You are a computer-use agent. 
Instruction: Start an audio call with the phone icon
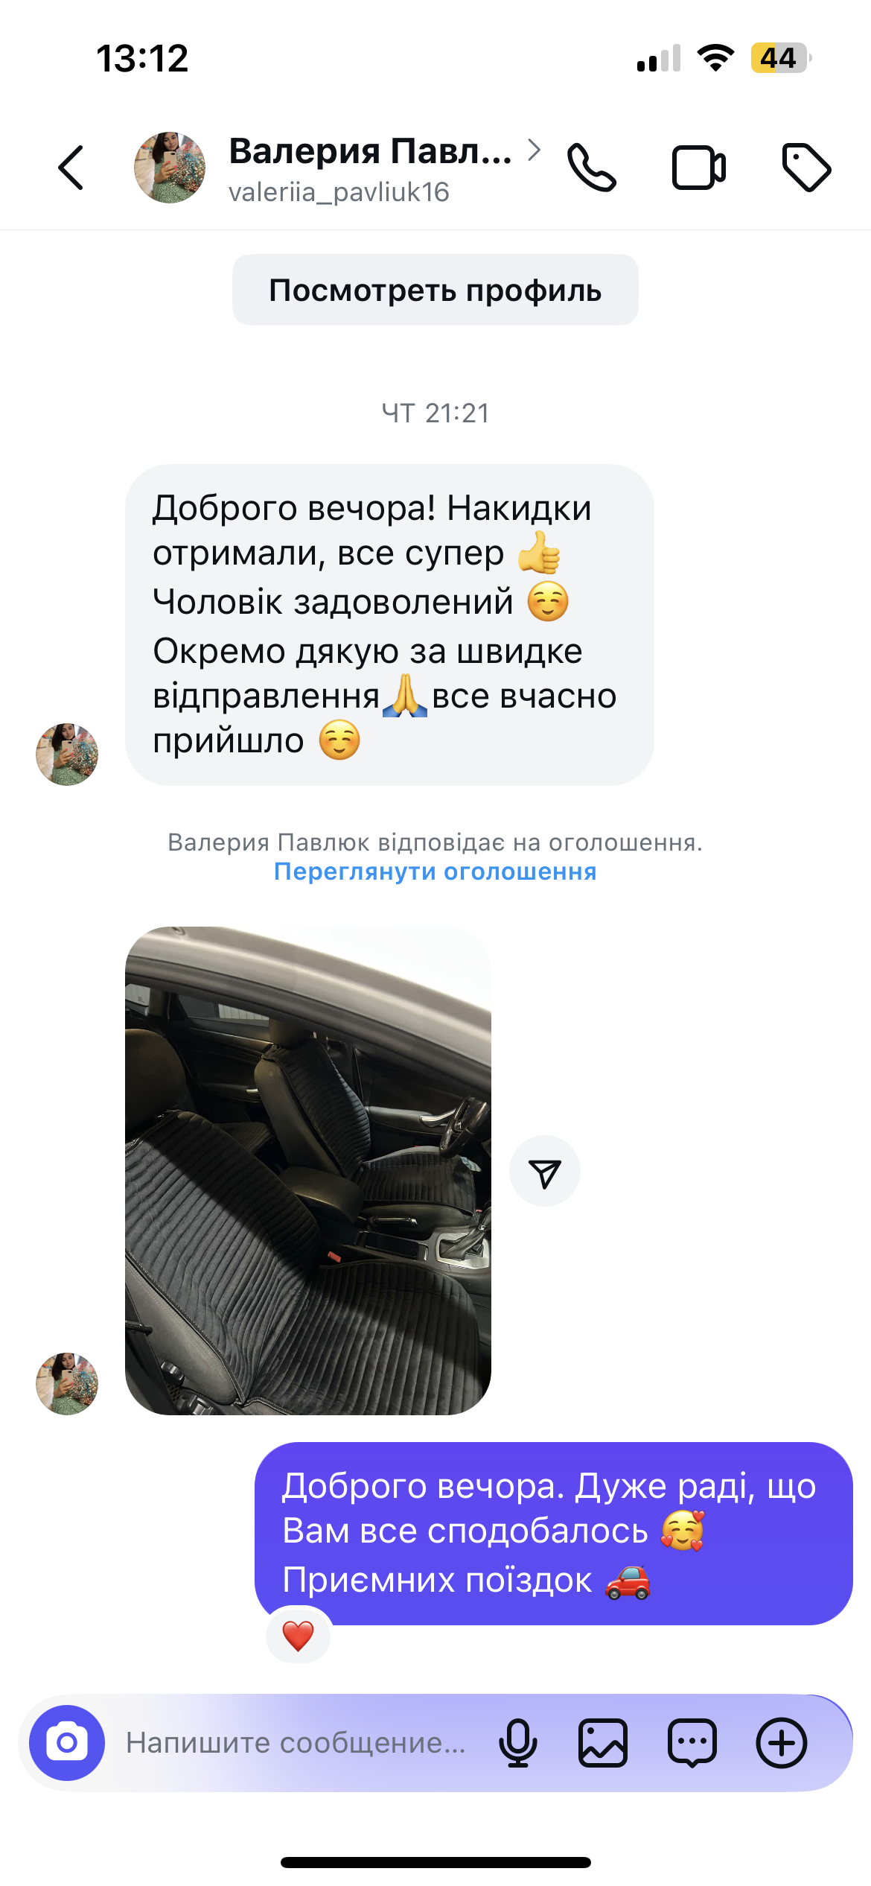coord(592,168)
